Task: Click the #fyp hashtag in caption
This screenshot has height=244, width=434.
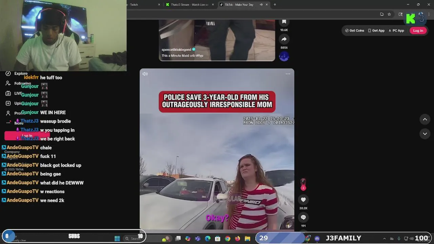Action: tap(199, 56)
